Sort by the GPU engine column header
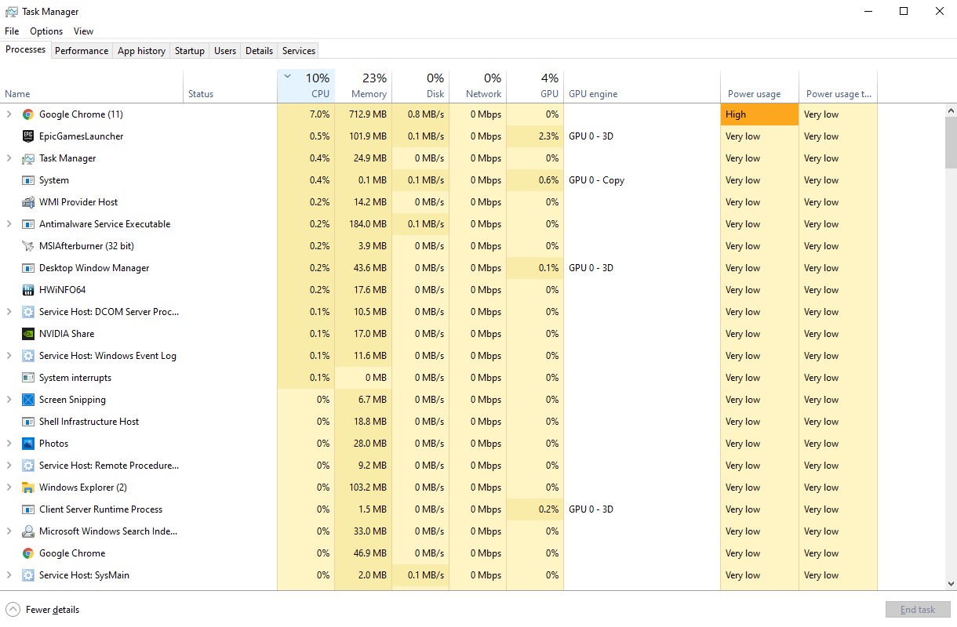957x627 pixels. pyautogui.click(x=642, y=86)
